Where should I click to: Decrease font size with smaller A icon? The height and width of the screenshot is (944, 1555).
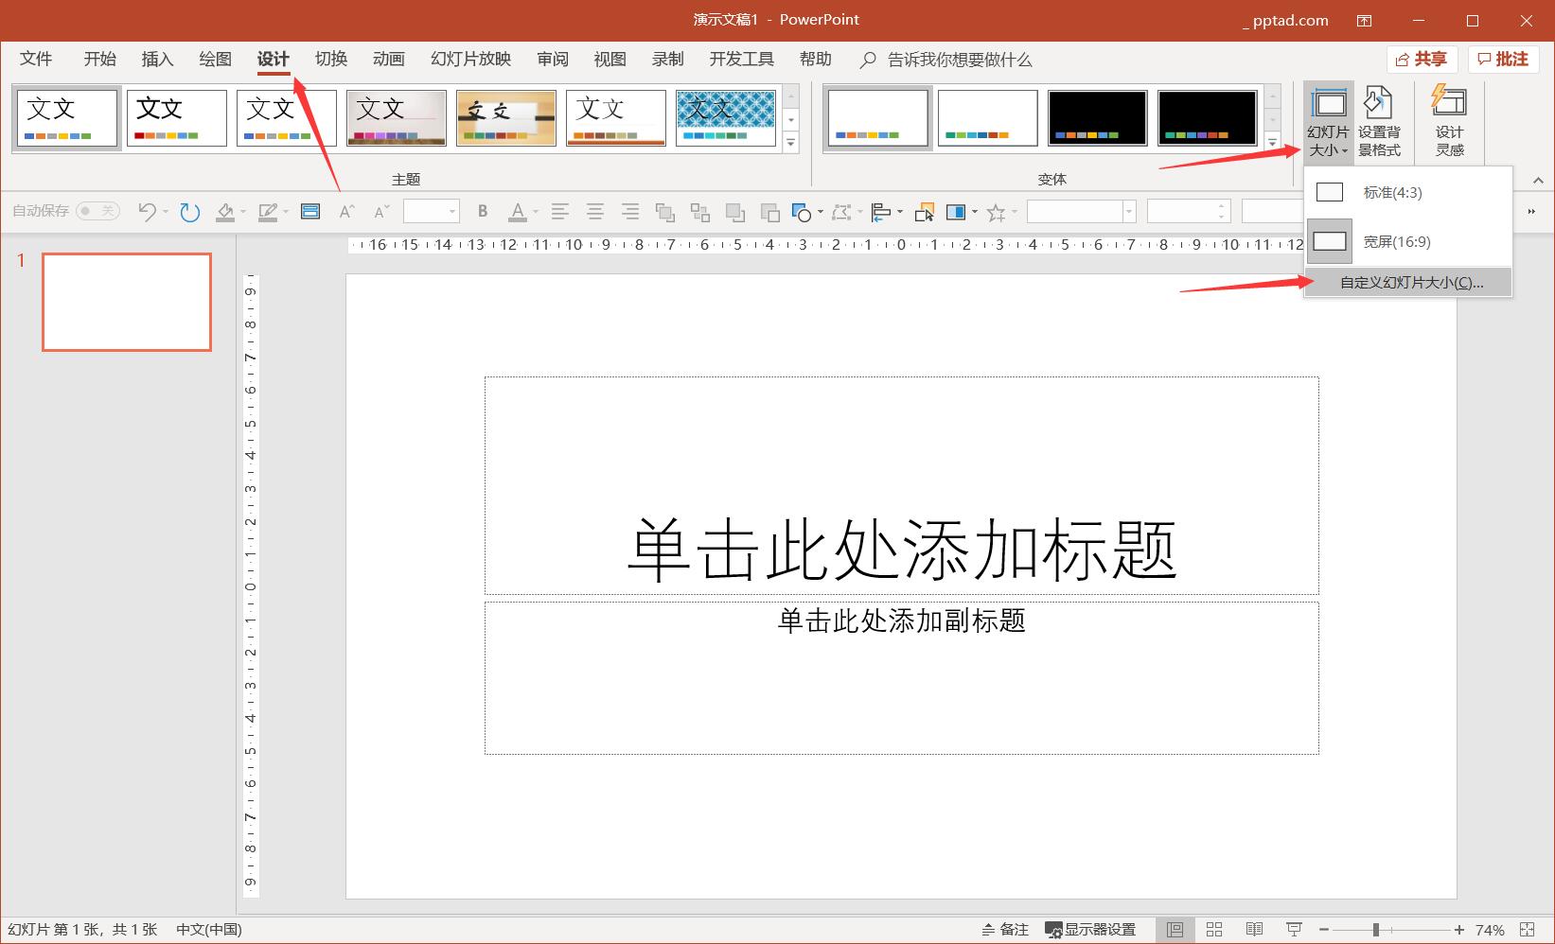(381, 212)
